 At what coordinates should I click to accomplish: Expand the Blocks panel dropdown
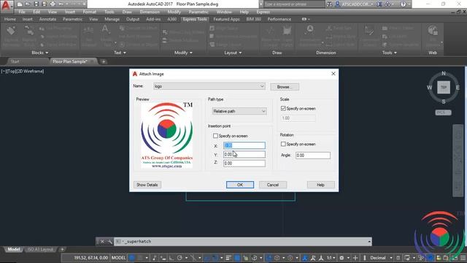(40, 53)
